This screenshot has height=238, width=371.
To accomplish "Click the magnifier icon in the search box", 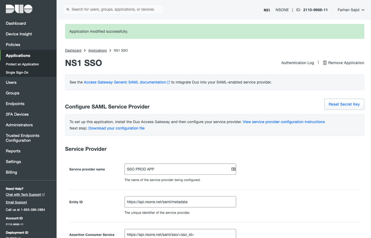I will [x=68, y=10].
